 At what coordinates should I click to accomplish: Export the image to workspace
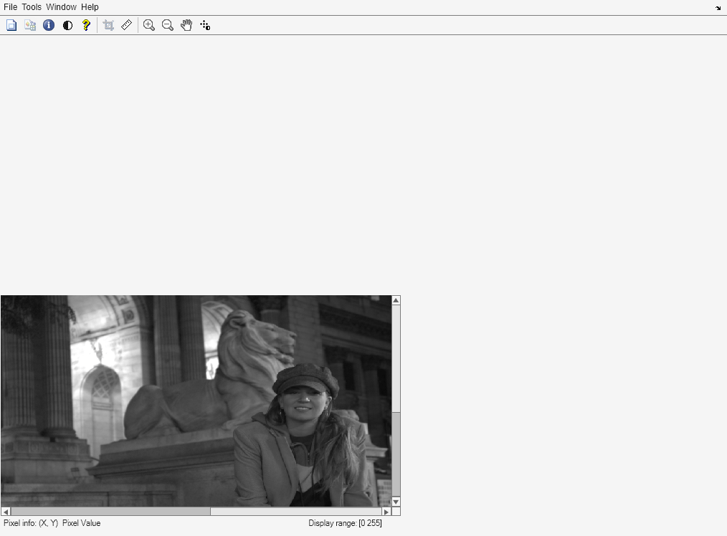(x=29, y=25)
